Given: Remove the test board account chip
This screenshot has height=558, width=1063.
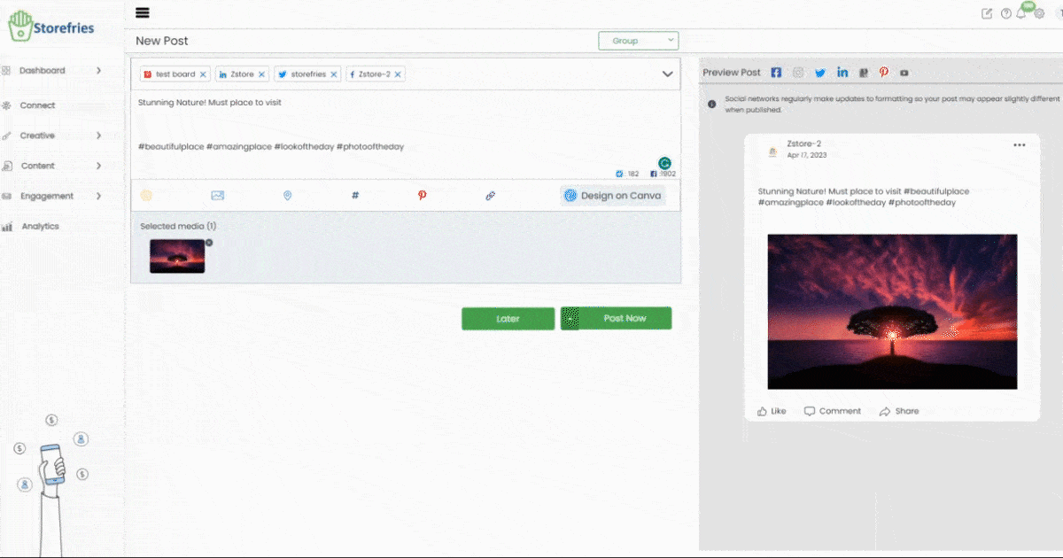Looking at the screenshot, I should pyautogui.click(x=203, y=74).
